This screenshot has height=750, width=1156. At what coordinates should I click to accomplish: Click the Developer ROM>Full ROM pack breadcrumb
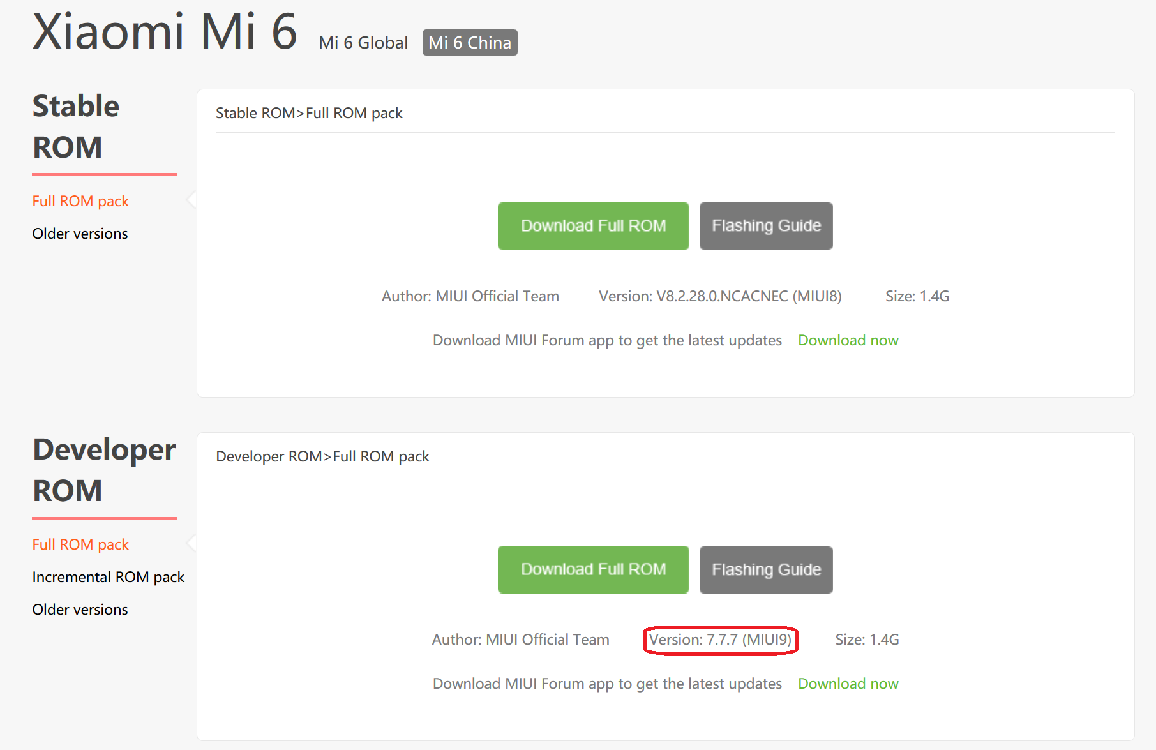pyautogui.click(x=322, y=456)
